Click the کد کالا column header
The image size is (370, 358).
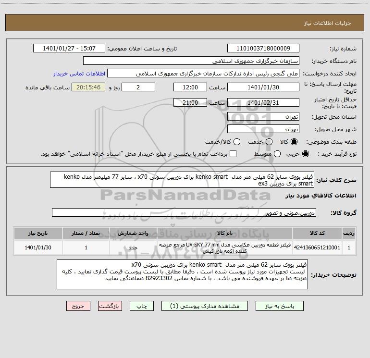coord(317,233)
